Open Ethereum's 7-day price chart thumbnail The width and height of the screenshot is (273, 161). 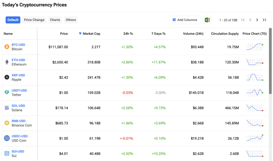point(255,62)
